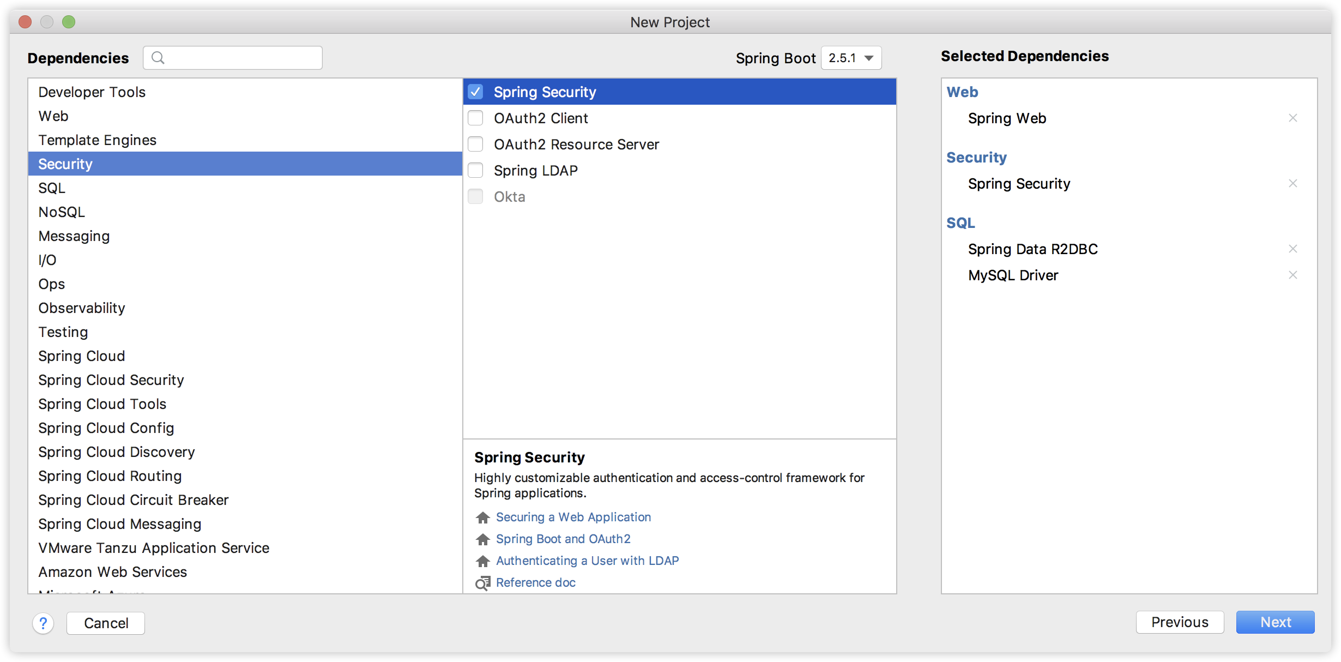
Task: Enable the OAuth2 Client checkbox
Action: pyautogui.click(x=475, y=118)
